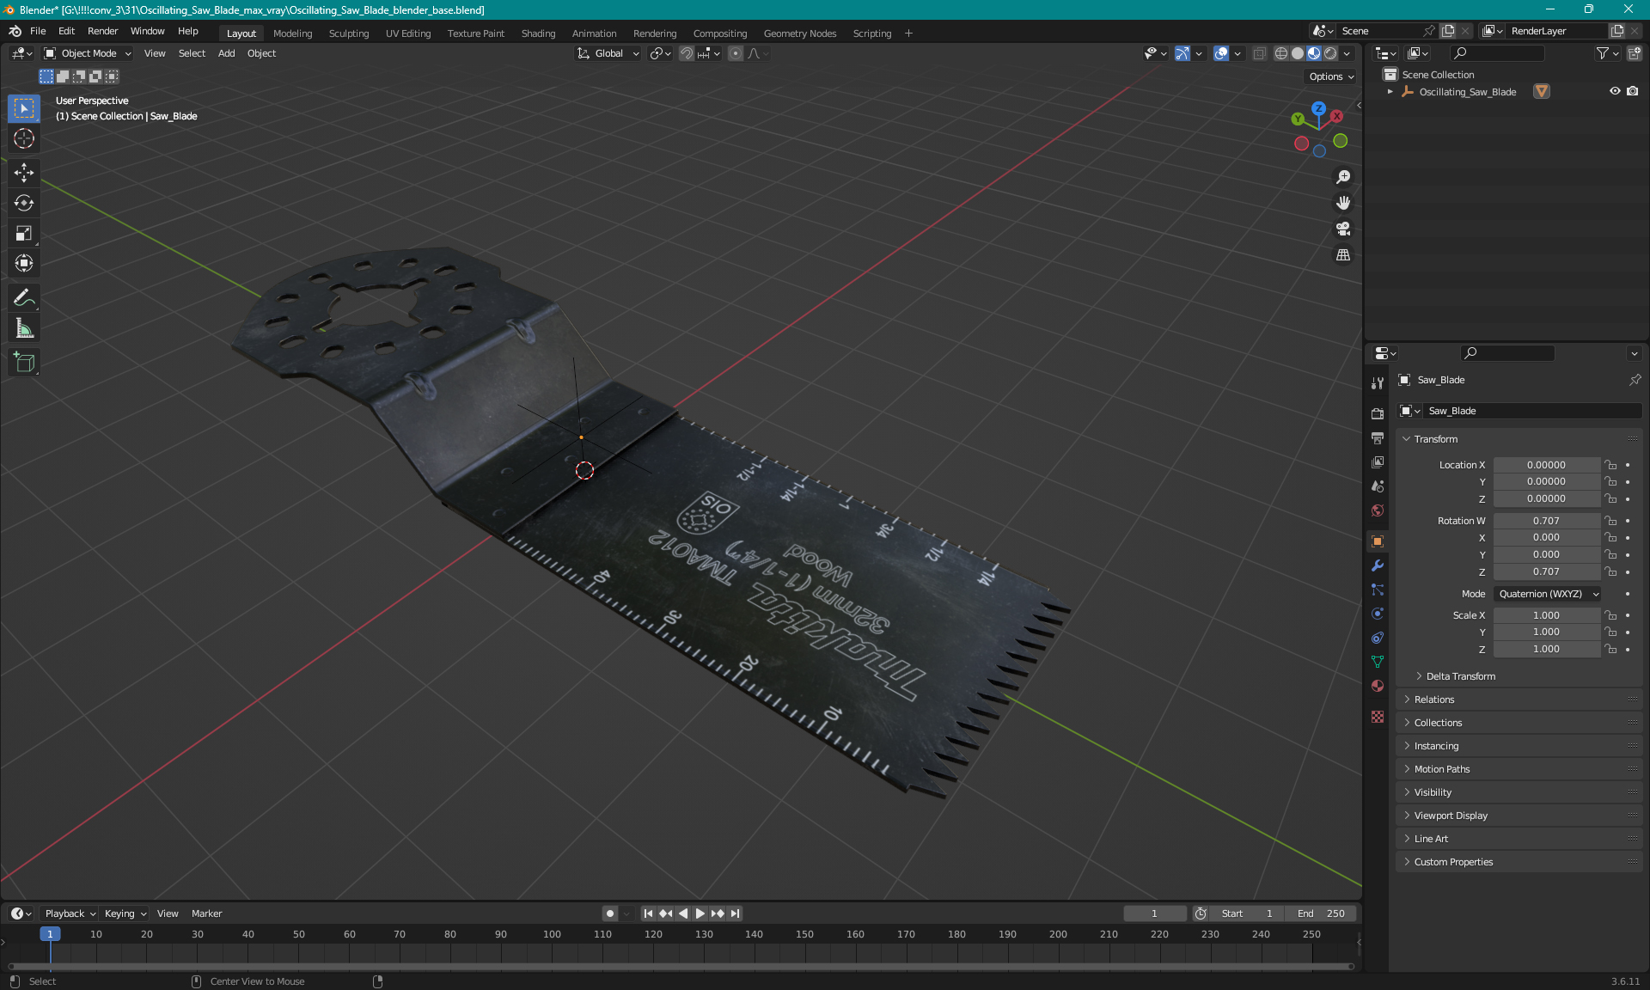Open the Physics properties tab

tap(1378, 614)
